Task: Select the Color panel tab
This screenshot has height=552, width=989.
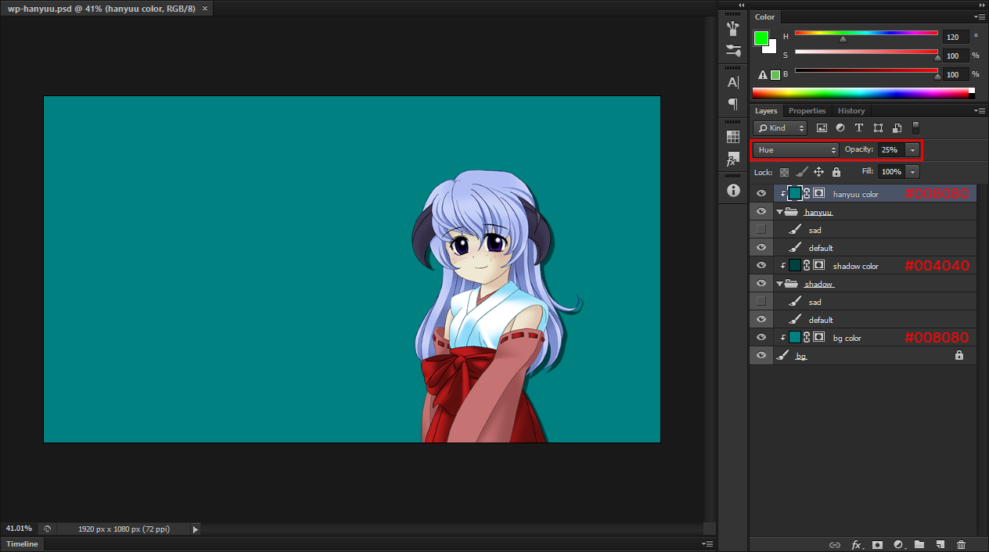Action: [765, 16]
